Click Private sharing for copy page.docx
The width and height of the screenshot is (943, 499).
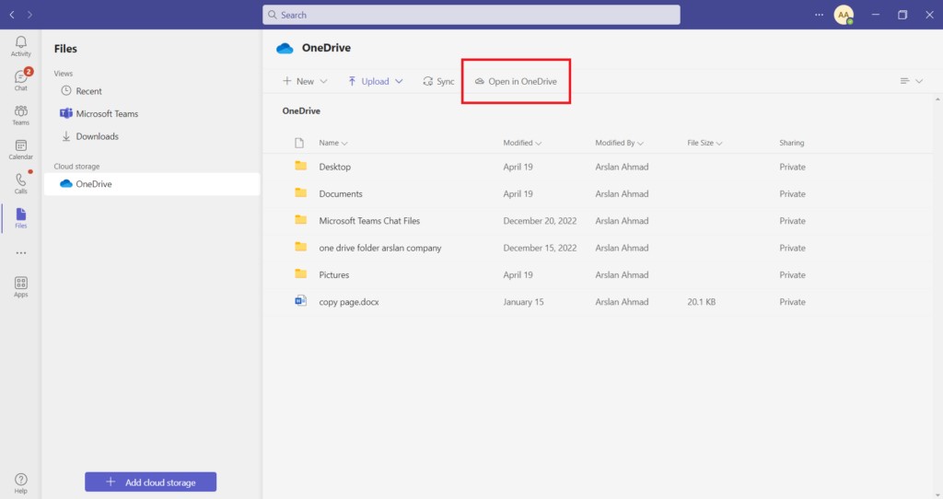(792, 302)
